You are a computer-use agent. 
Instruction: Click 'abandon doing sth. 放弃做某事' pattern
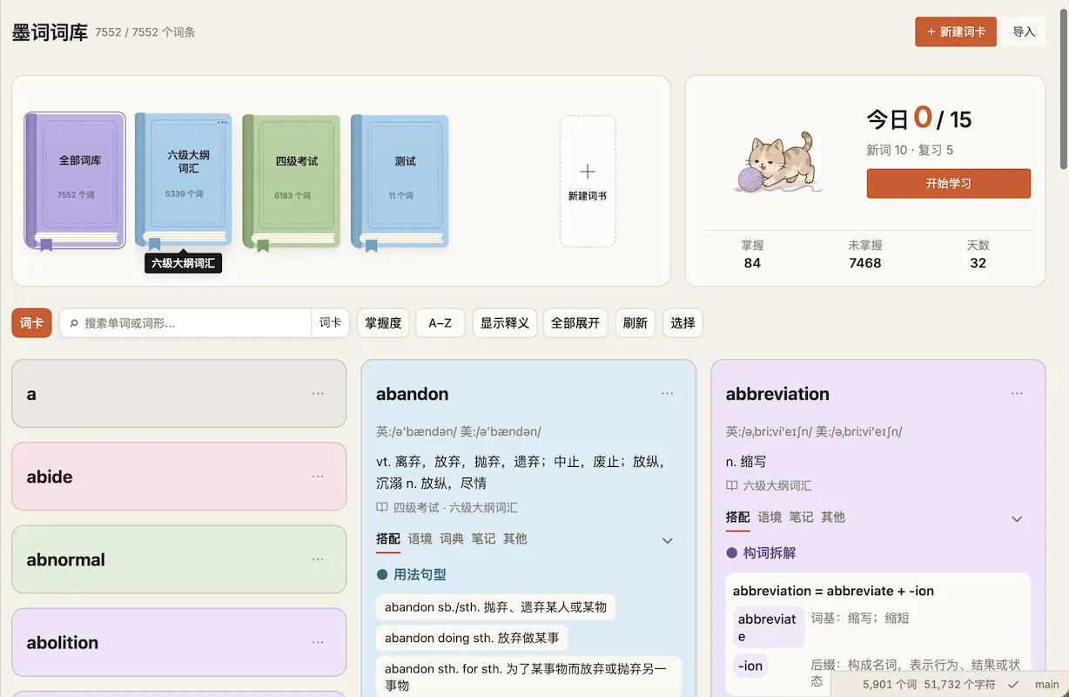472,638
